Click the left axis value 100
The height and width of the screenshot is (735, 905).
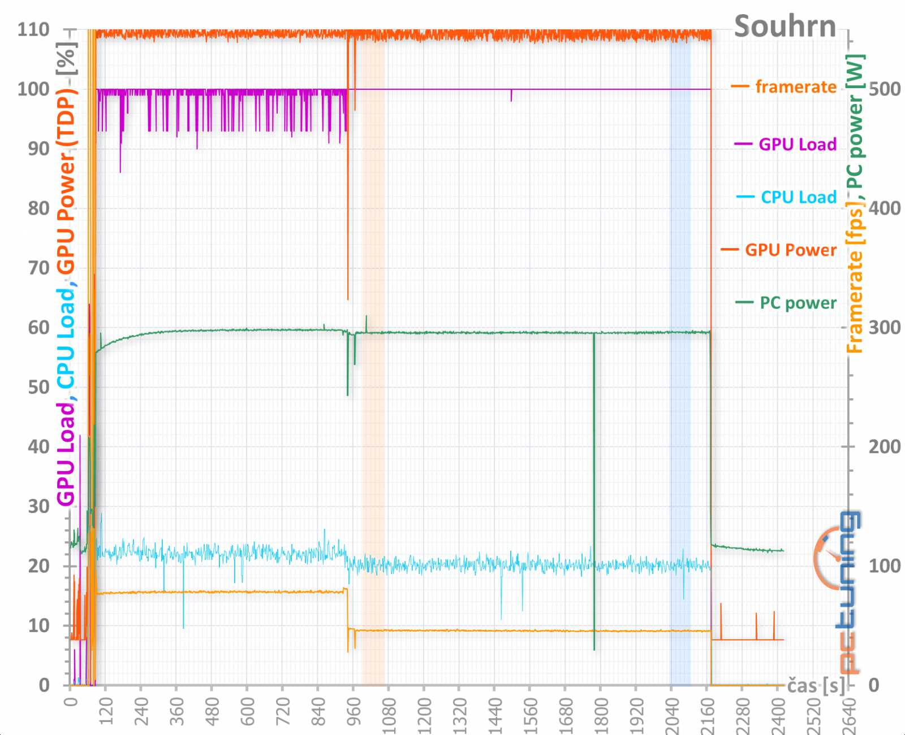click(x=33, y=89)
